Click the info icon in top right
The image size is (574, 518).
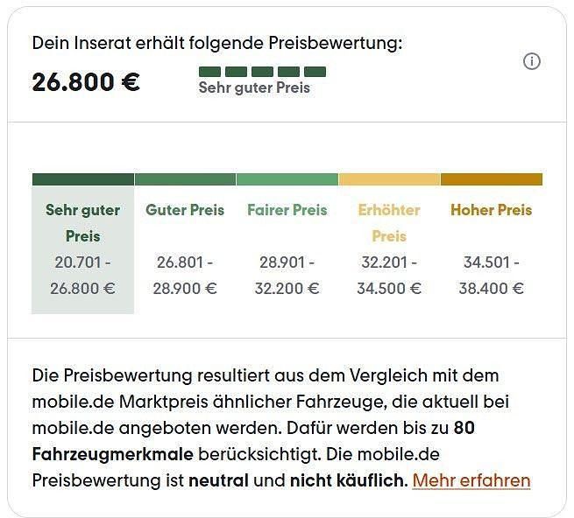[532, 61]
